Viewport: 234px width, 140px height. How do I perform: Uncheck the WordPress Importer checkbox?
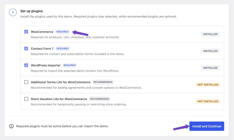pos(26,65)
